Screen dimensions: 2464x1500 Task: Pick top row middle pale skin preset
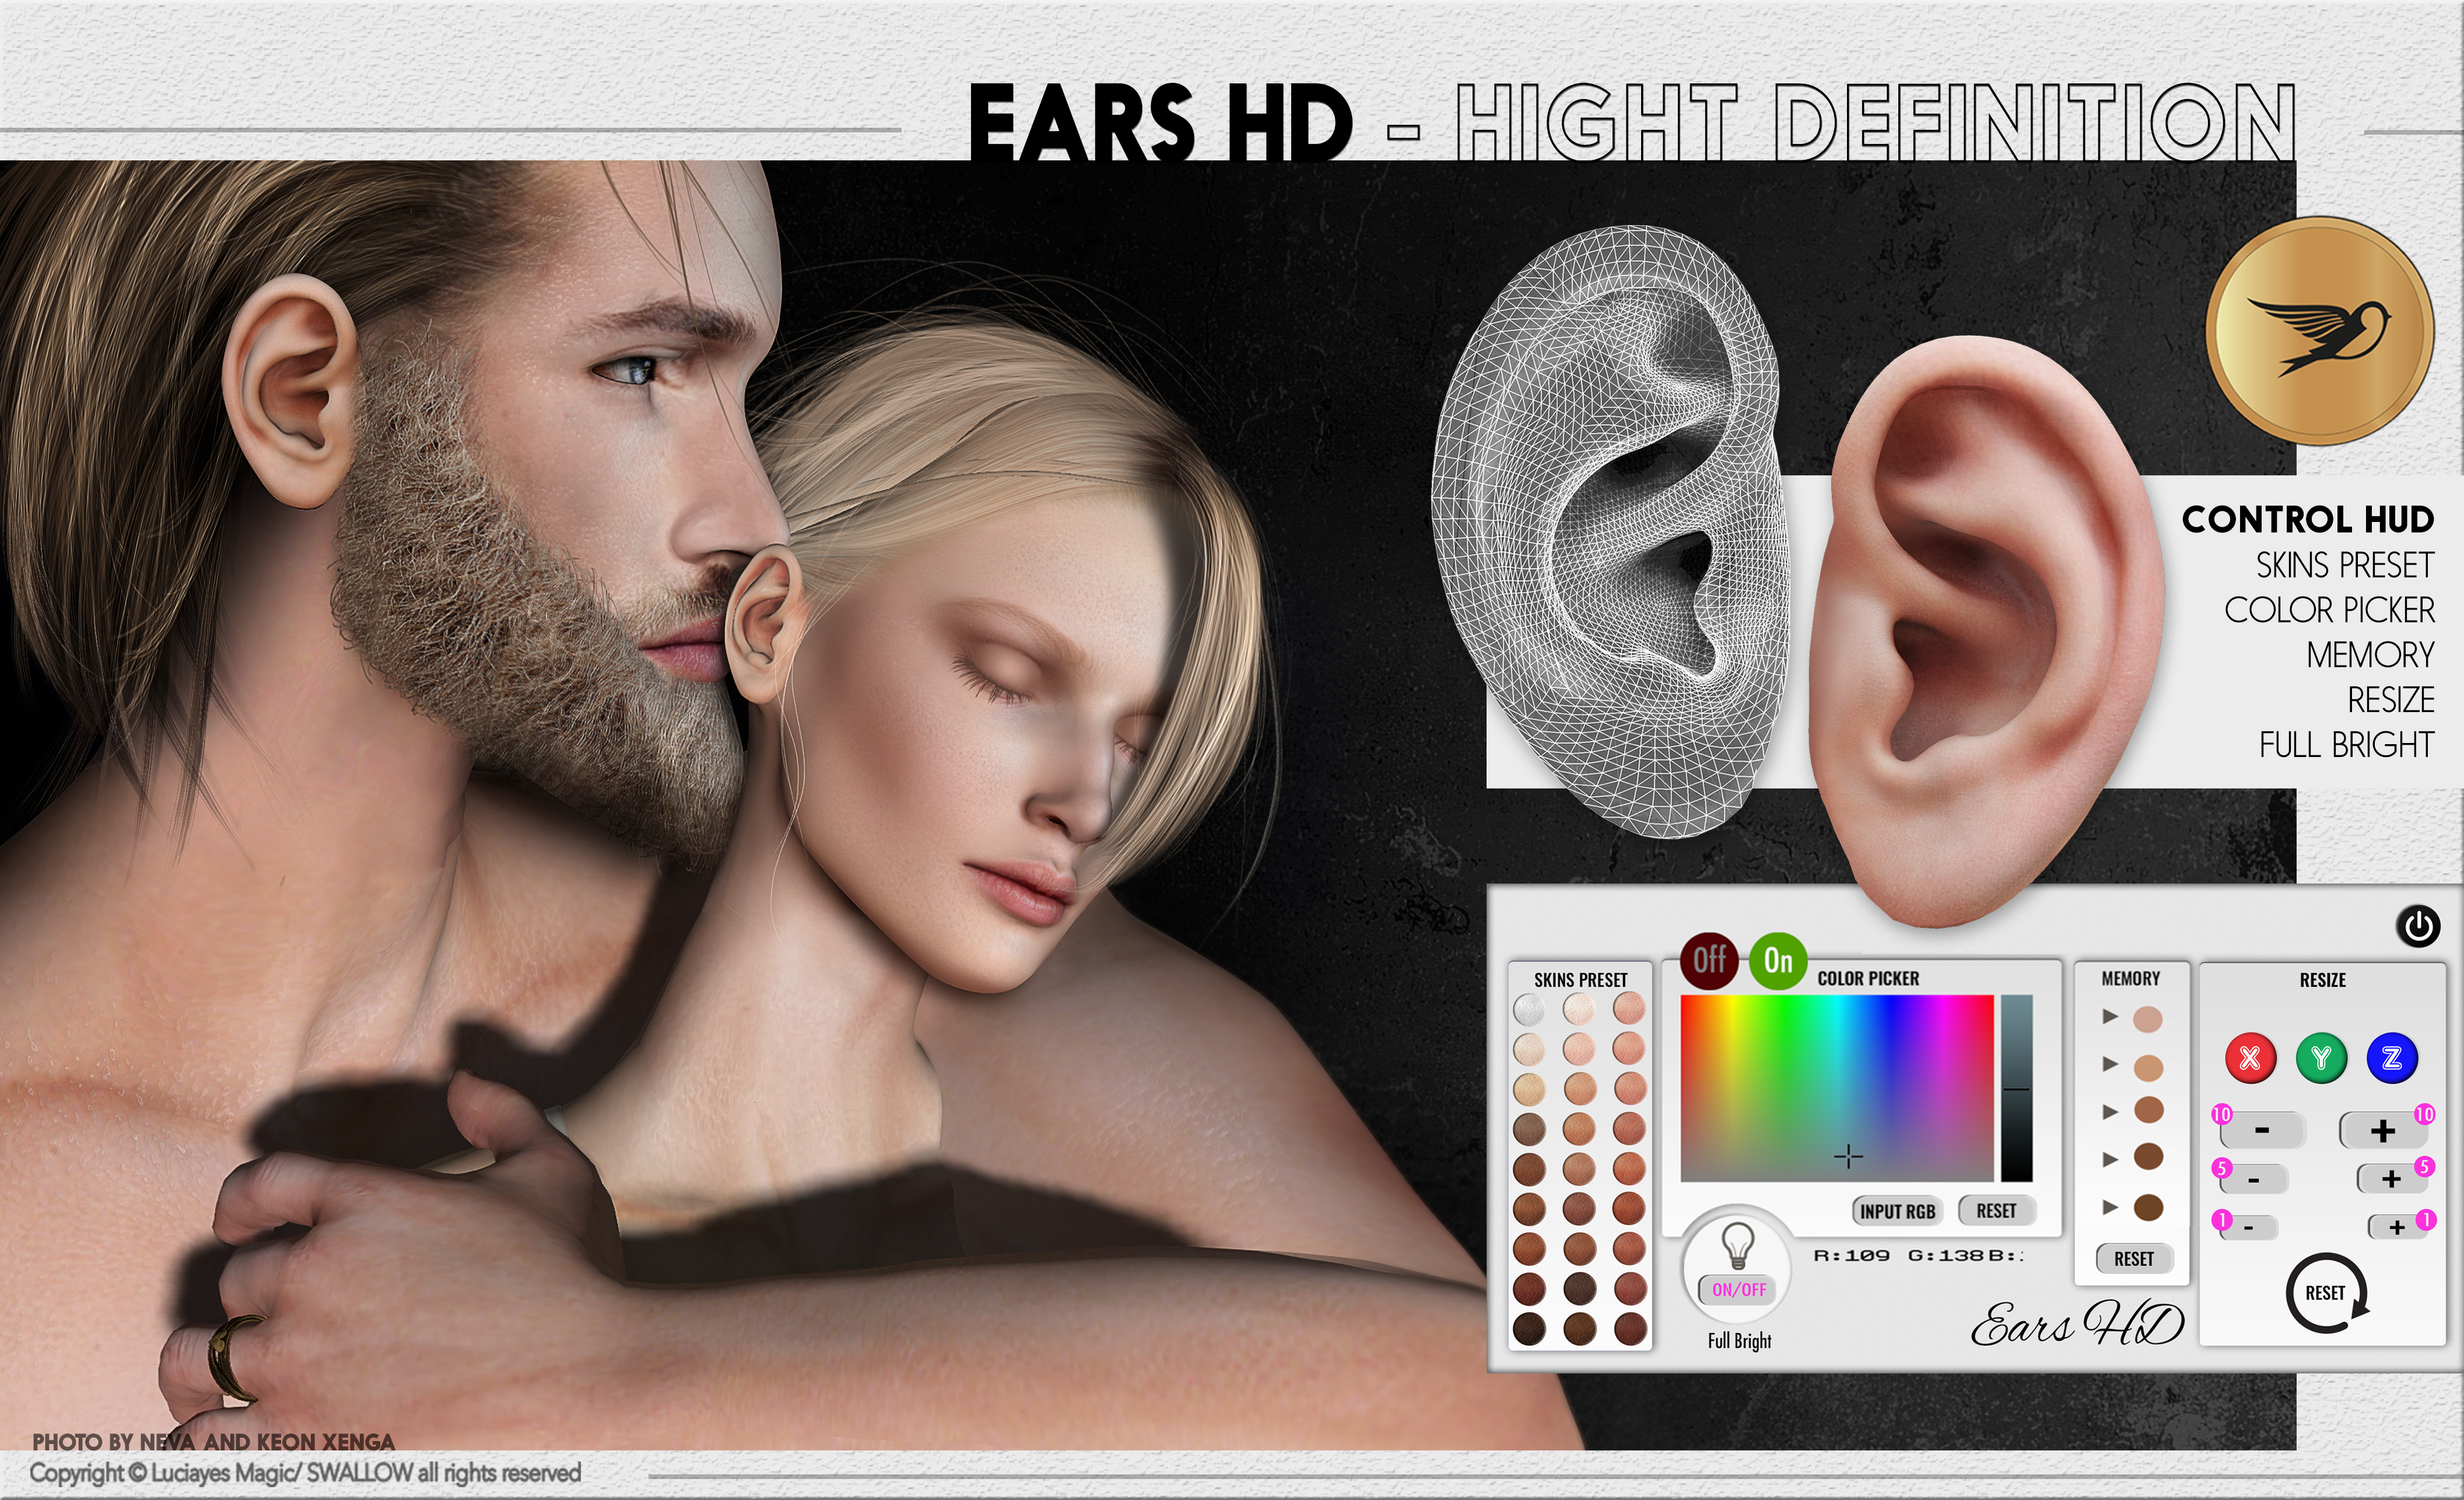pos(1579,1008)
